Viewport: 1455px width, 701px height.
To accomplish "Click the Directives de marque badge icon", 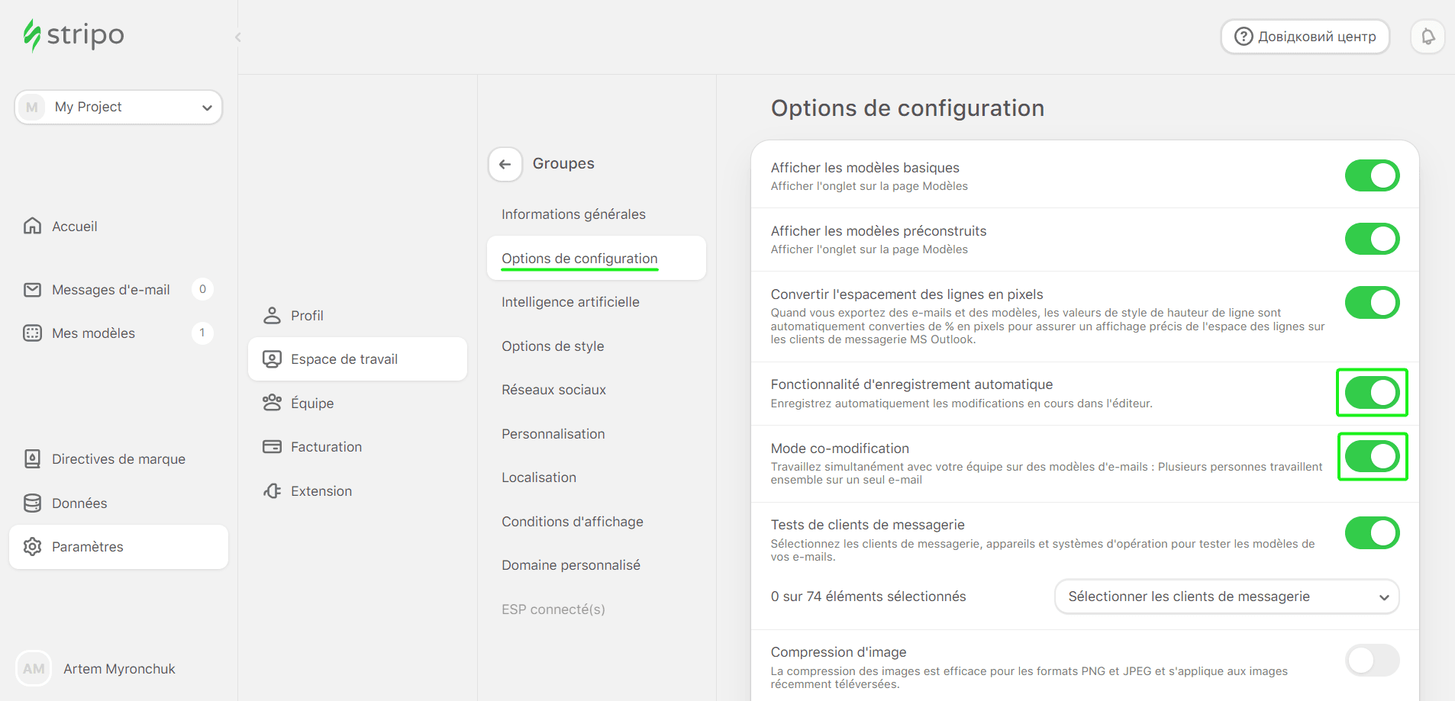I will (x=31, y=458).
